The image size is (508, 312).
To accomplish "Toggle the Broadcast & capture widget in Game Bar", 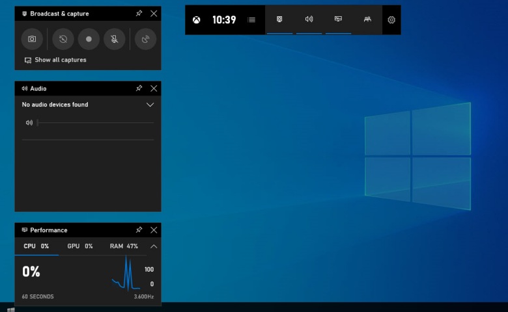I will coord(279,19).
